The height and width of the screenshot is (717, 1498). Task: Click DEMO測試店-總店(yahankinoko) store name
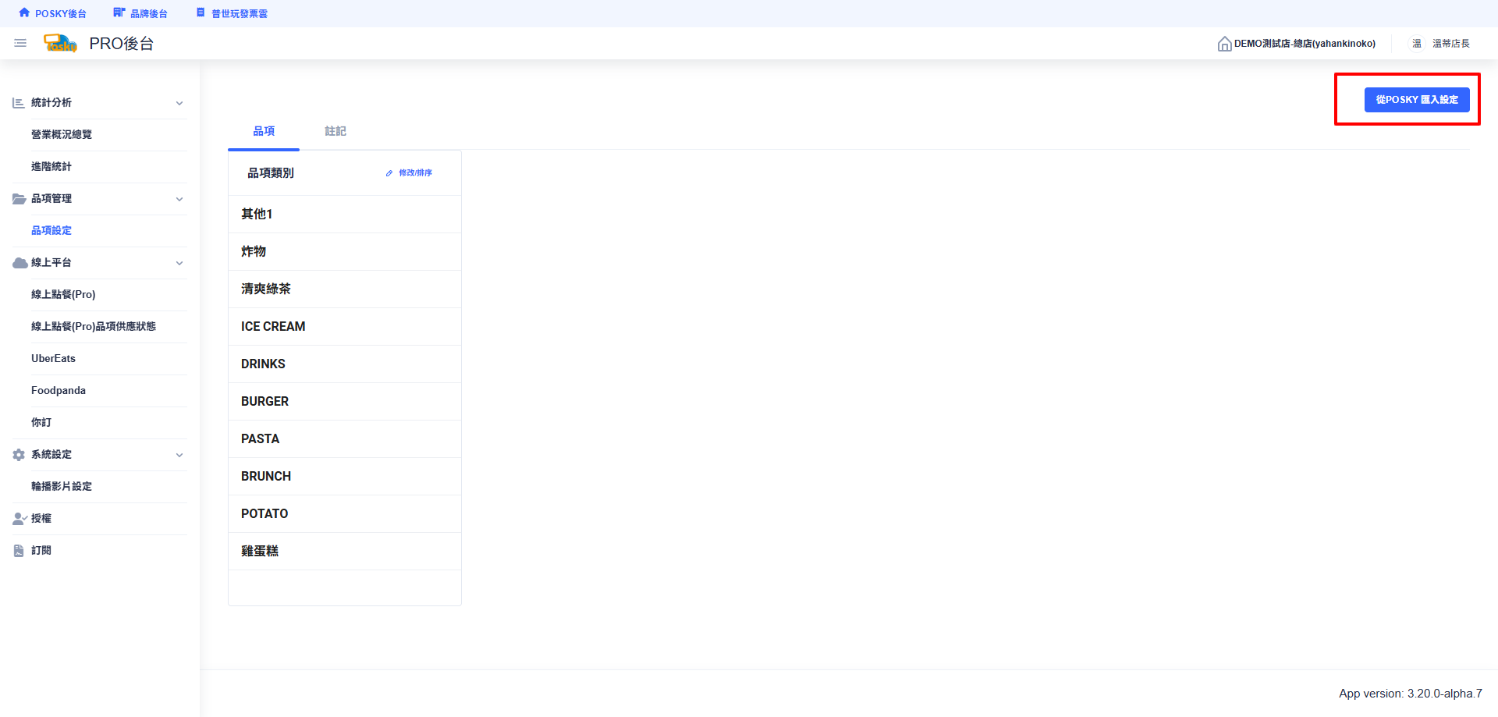(x=1305, y=44)
